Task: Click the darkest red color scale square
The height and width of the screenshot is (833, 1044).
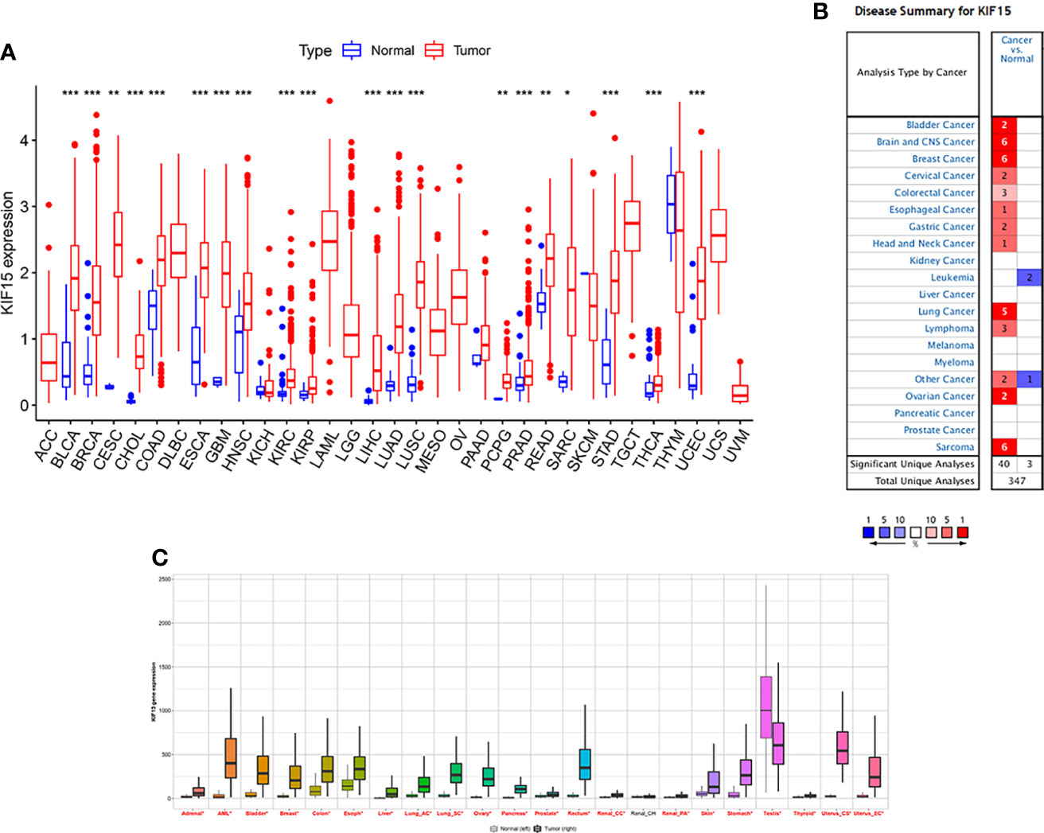Action: coord(963,532)
